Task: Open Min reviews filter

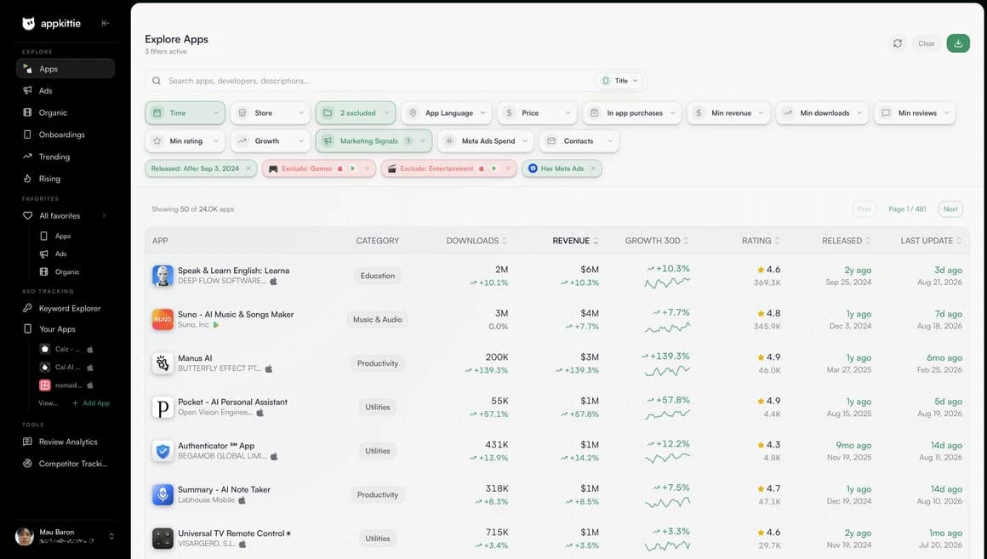Action: 915,113
